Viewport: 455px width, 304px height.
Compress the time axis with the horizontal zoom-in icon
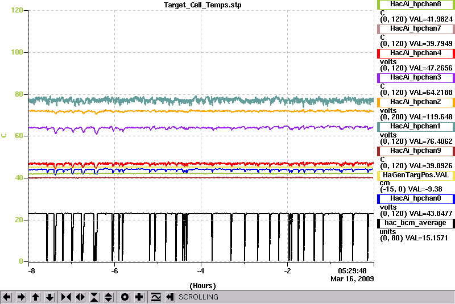point(66,297)
